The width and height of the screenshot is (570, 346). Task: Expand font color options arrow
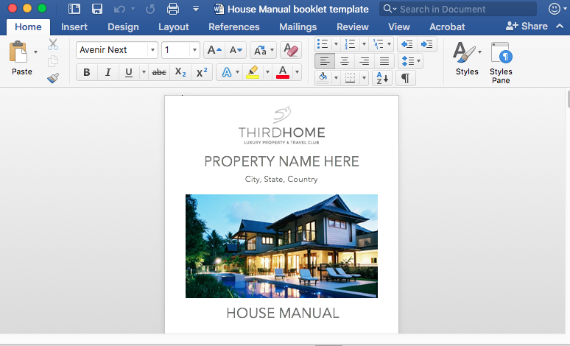coord(297,72)
